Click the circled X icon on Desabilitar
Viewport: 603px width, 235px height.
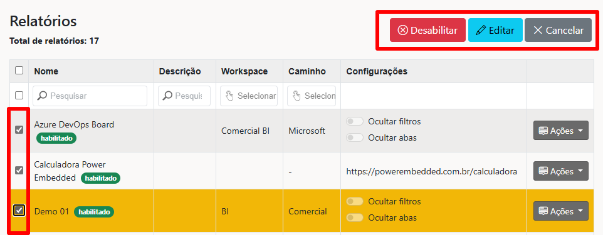(402, 30)
